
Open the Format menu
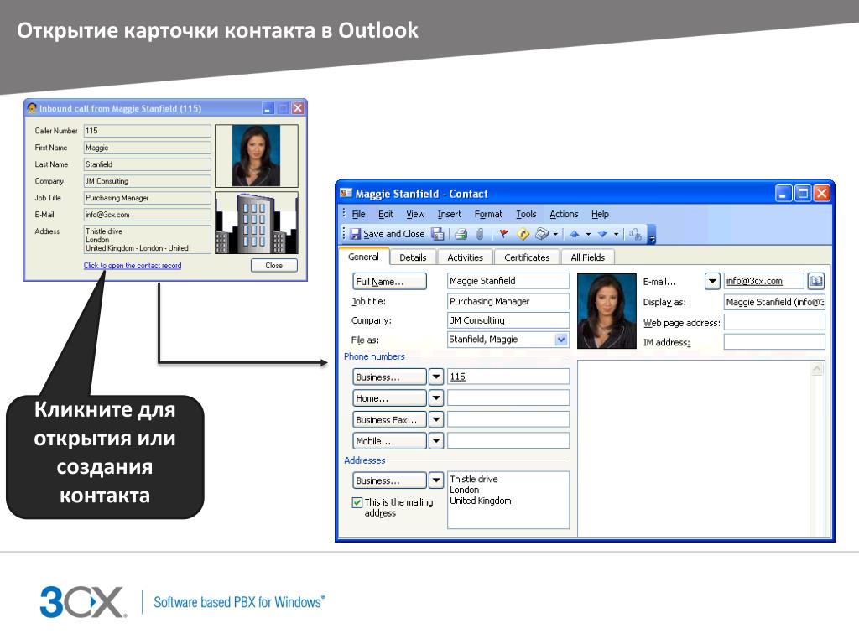488,214
